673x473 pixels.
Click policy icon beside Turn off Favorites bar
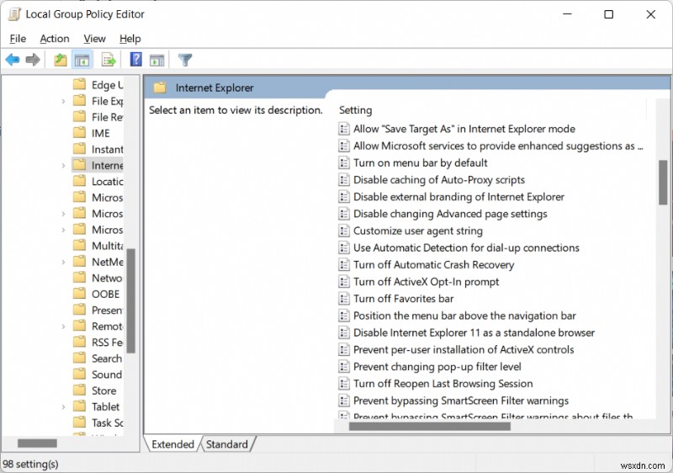344,298
